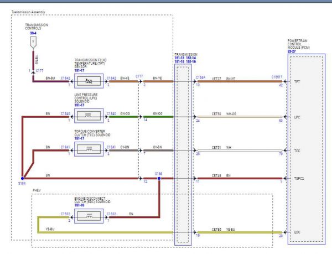Select the S184 splice dot

23,178
